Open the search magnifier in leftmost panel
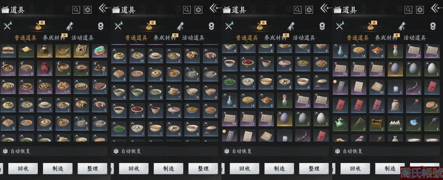Screen dimensions: 443x180 [76, 10]
